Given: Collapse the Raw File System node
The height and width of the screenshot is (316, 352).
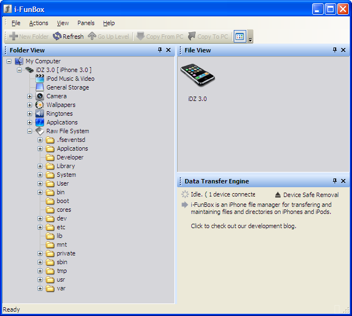Looking at the screenshot, I should tap(29, 132).
